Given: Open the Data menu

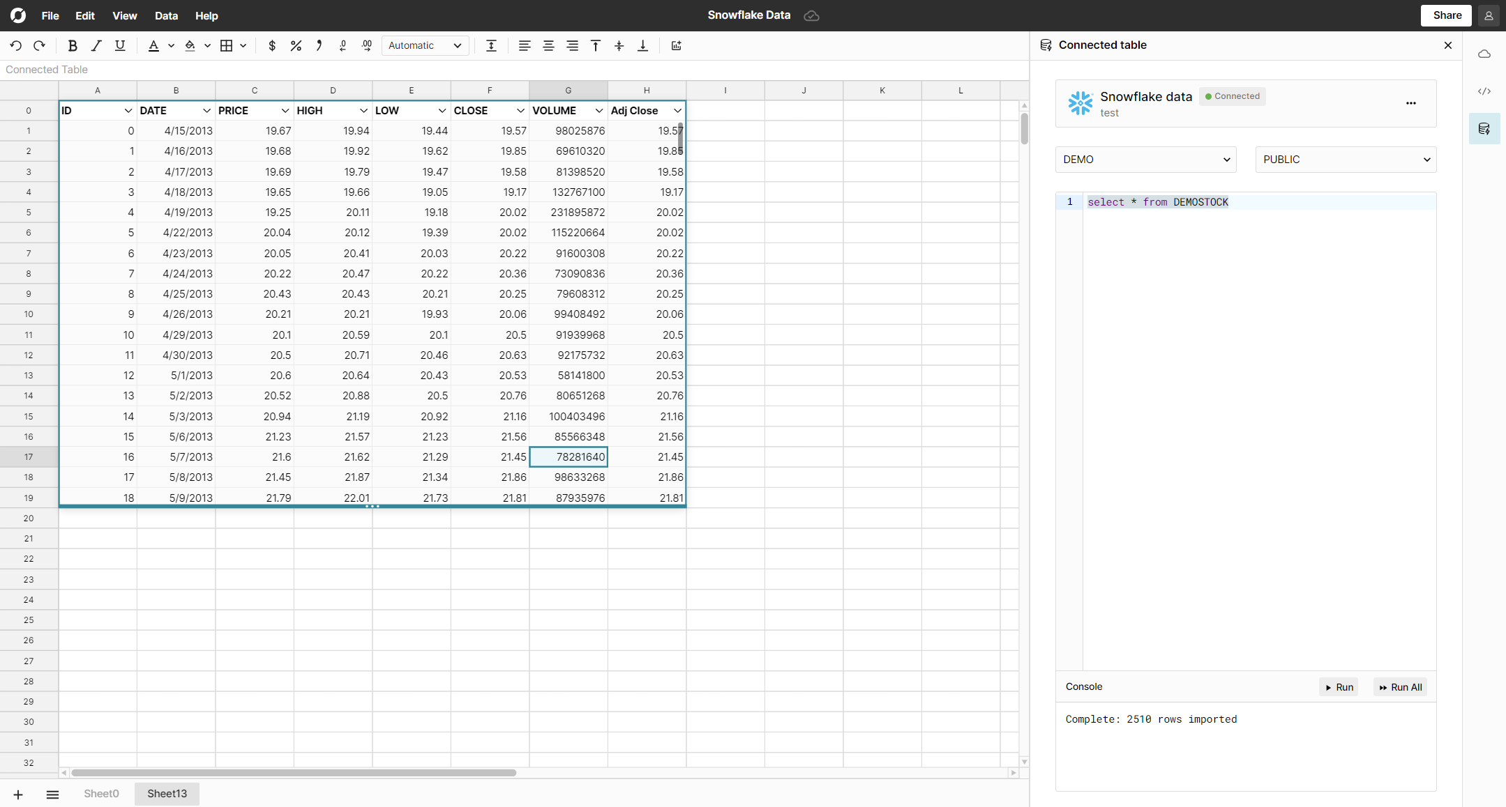Looking at the screenshot, I should click(x=166, y=15).
